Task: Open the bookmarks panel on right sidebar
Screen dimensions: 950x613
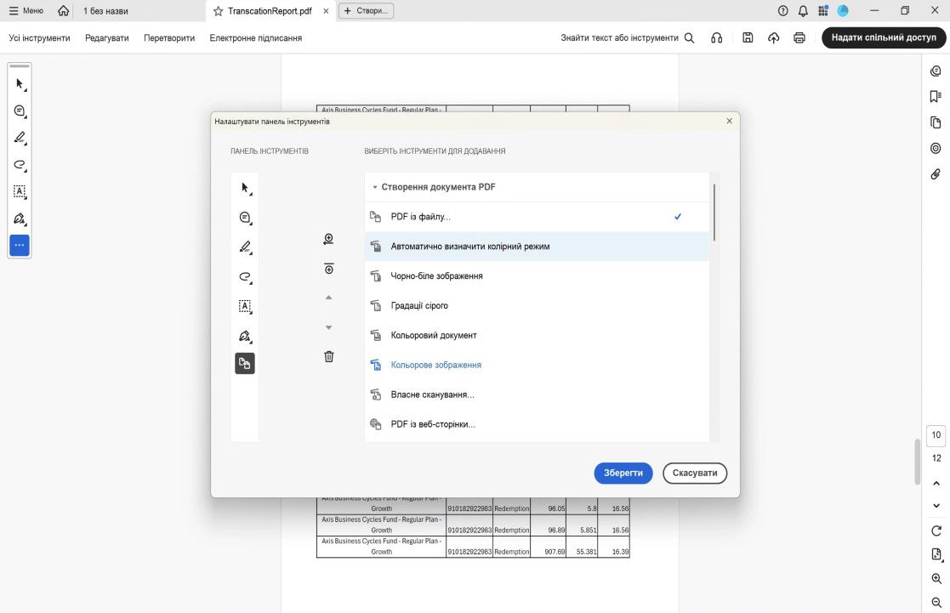Action: (x=936, y=97)
